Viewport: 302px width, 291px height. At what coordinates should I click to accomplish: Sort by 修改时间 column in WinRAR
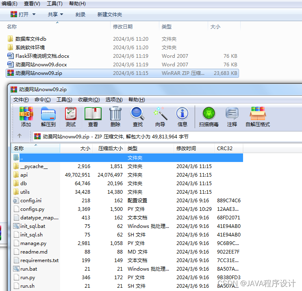[194, 148]
